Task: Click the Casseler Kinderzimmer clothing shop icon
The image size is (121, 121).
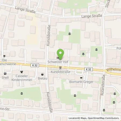Action: coord(22,72)
